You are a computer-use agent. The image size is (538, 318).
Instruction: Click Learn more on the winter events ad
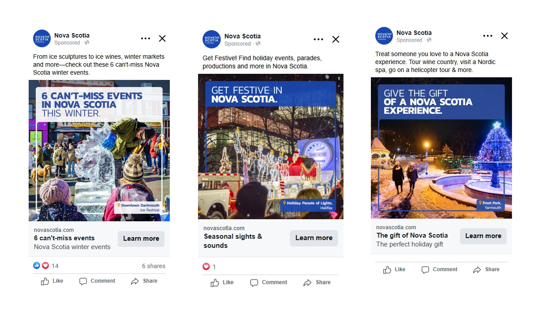(141, 238)
